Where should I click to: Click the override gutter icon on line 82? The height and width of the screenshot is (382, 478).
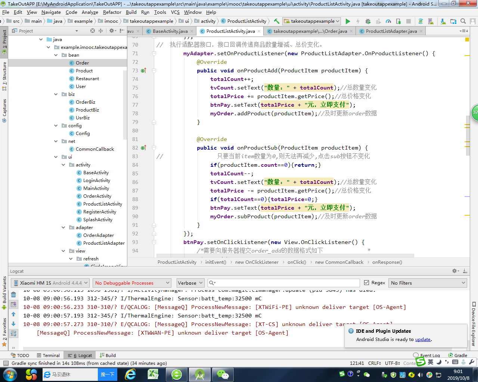144,148
